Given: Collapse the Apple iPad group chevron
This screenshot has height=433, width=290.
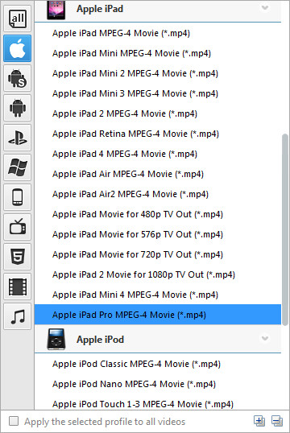Looking at the screenshot, I should click(265, 8).
